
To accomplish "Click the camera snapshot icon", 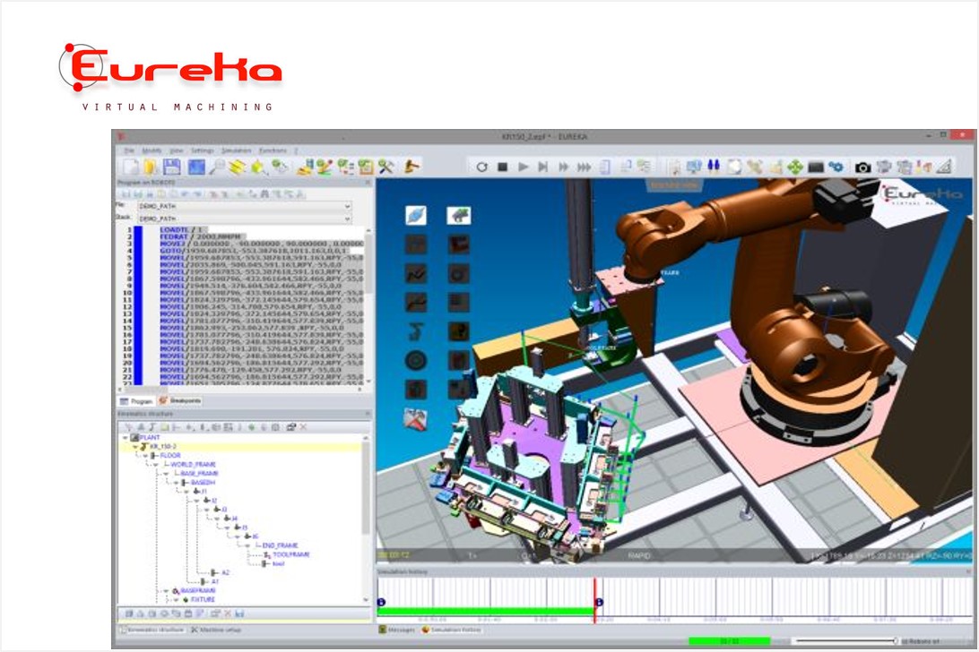I will point(862,167).
